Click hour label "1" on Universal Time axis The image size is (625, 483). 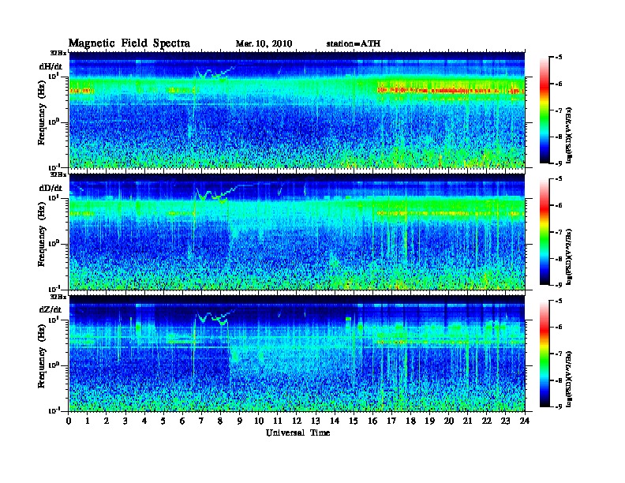(x=88, y=421)
